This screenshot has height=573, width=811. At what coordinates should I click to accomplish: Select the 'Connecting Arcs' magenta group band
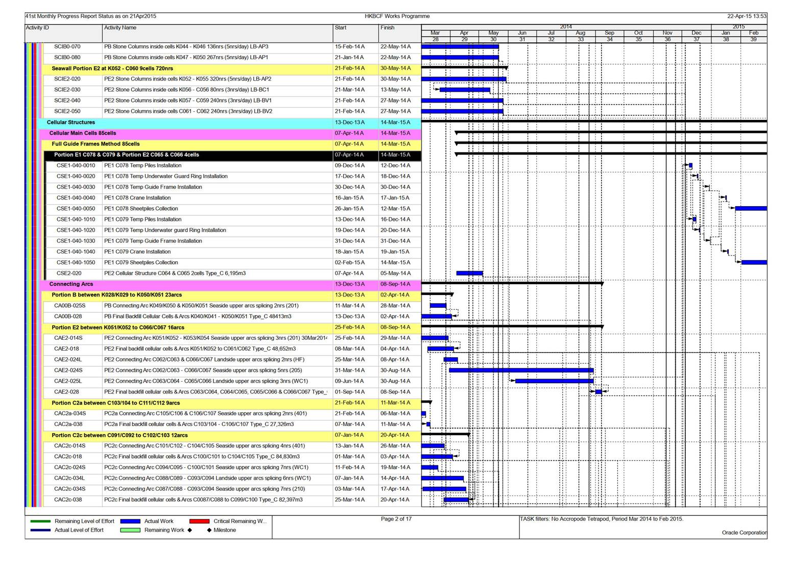pos(231,284)
